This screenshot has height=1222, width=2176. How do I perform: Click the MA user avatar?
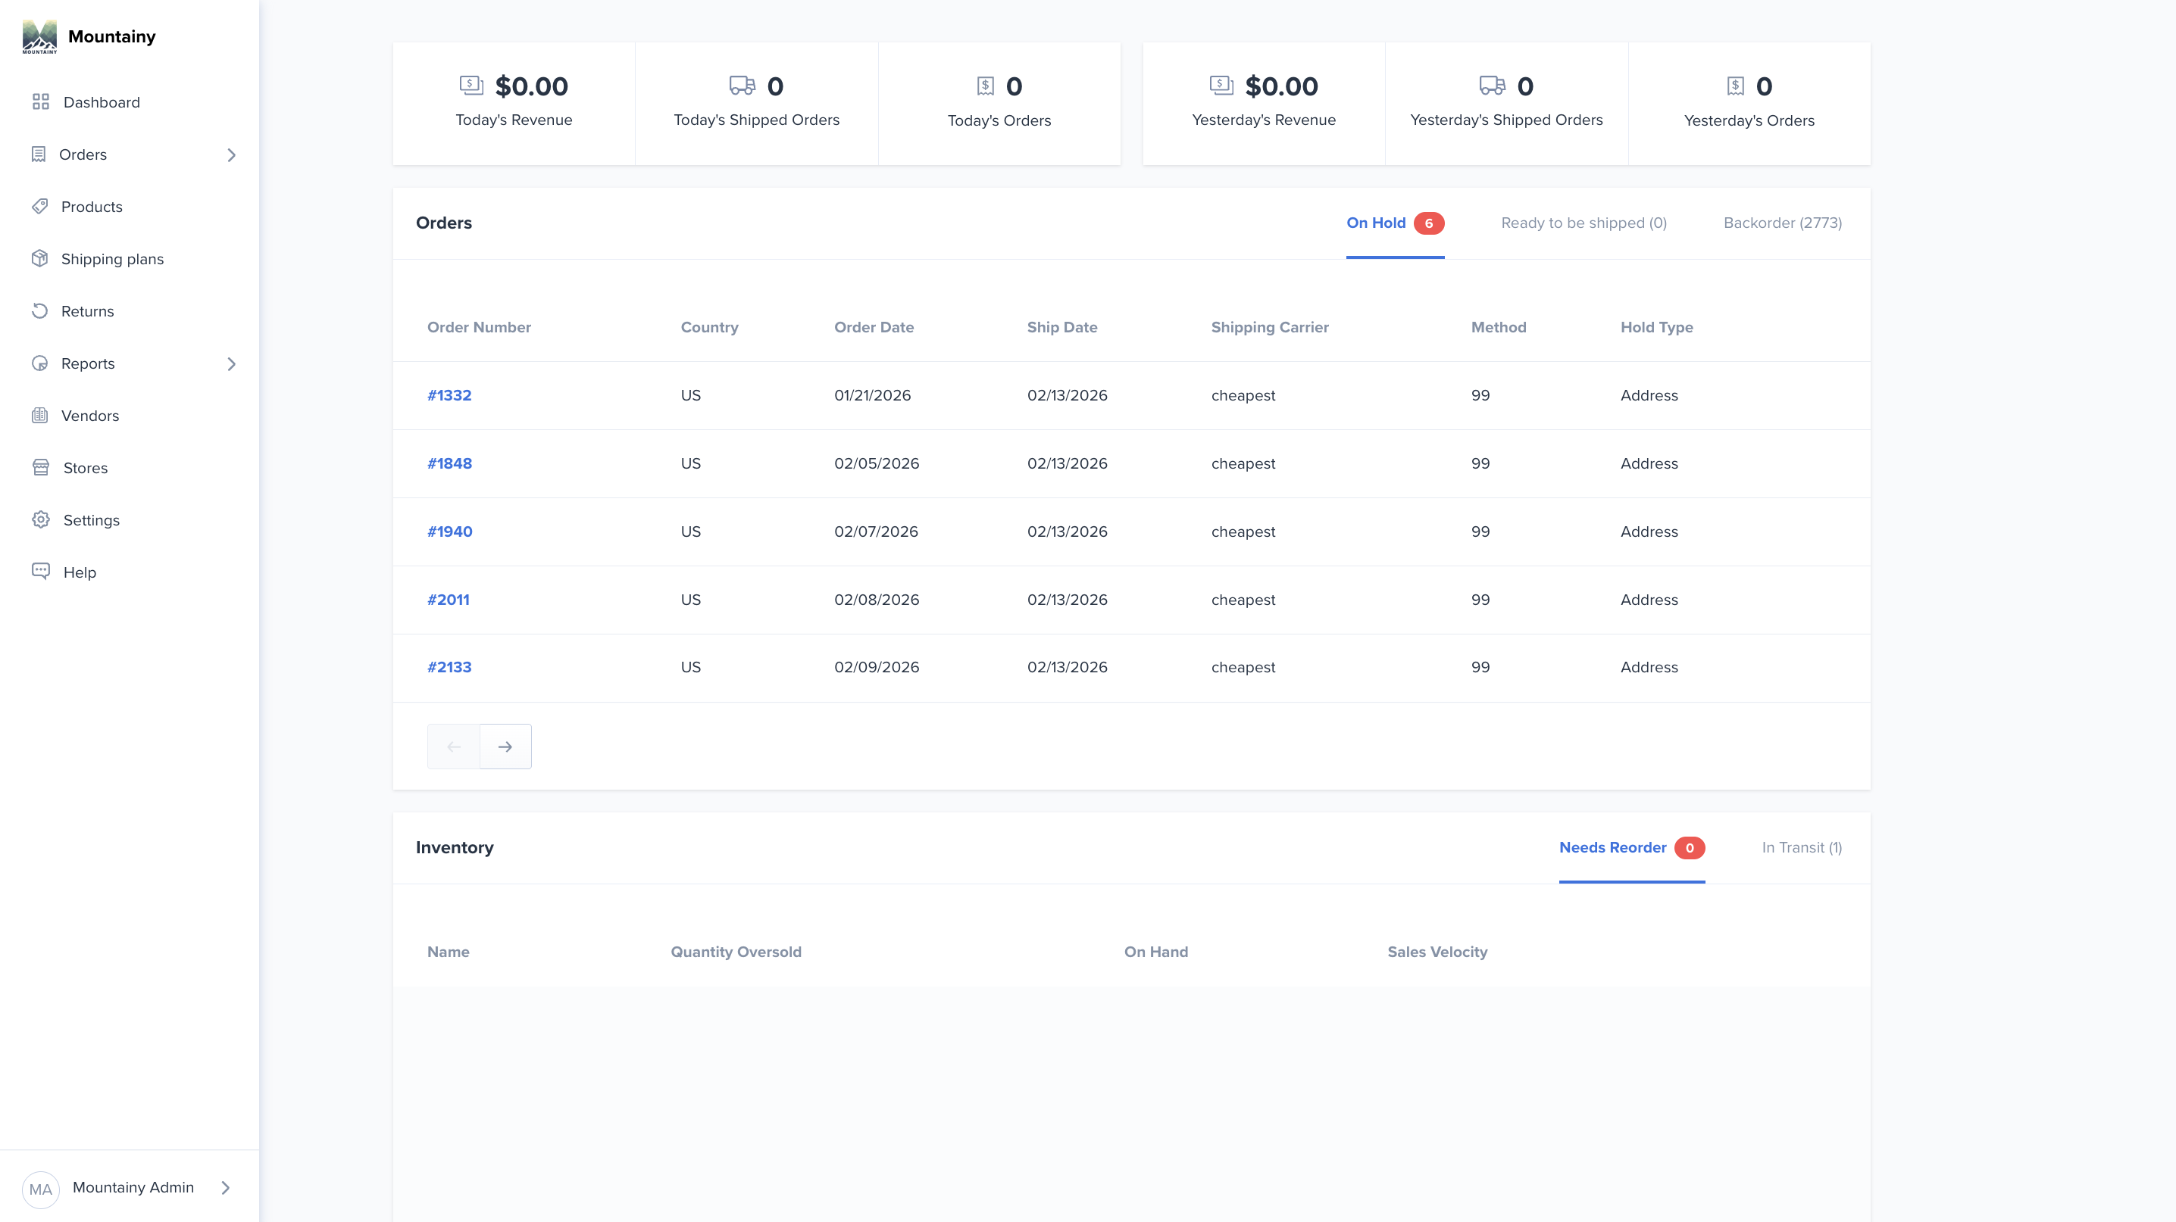(41, 1189)
